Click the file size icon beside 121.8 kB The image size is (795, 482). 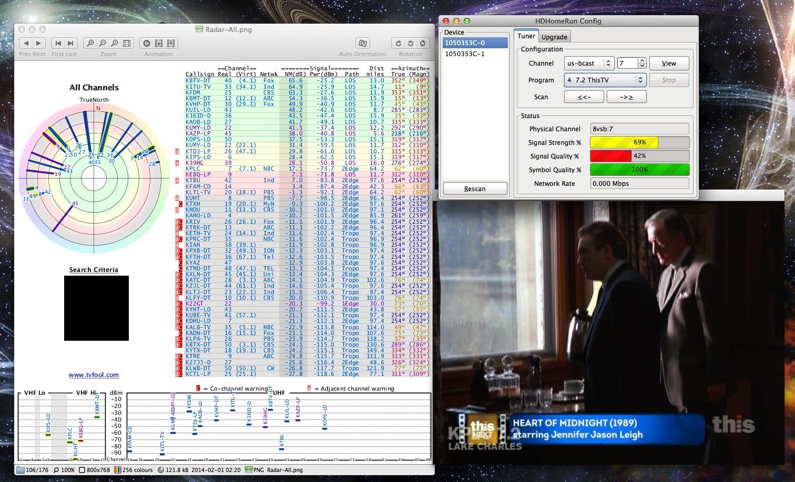161,470
